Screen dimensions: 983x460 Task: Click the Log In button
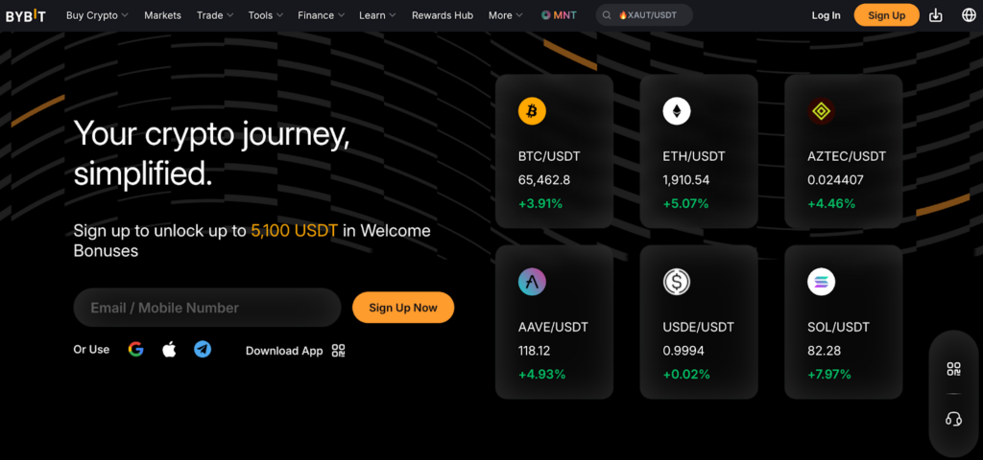(826, 15)
